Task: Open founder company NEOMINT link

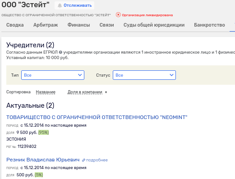Action: (97, 117)
